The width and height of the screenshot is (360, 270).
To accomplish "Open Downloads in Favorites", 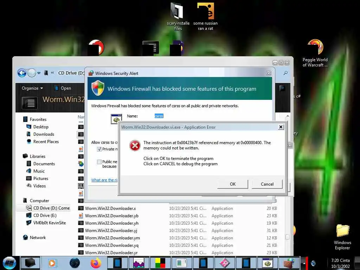I will (x=40, y=134).
